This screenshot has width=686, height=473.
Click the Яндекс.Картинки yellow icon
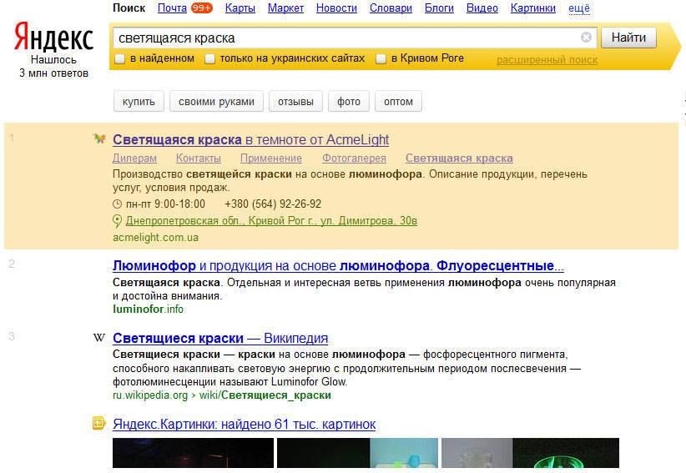pyautogui.click(x=98, y=423)
